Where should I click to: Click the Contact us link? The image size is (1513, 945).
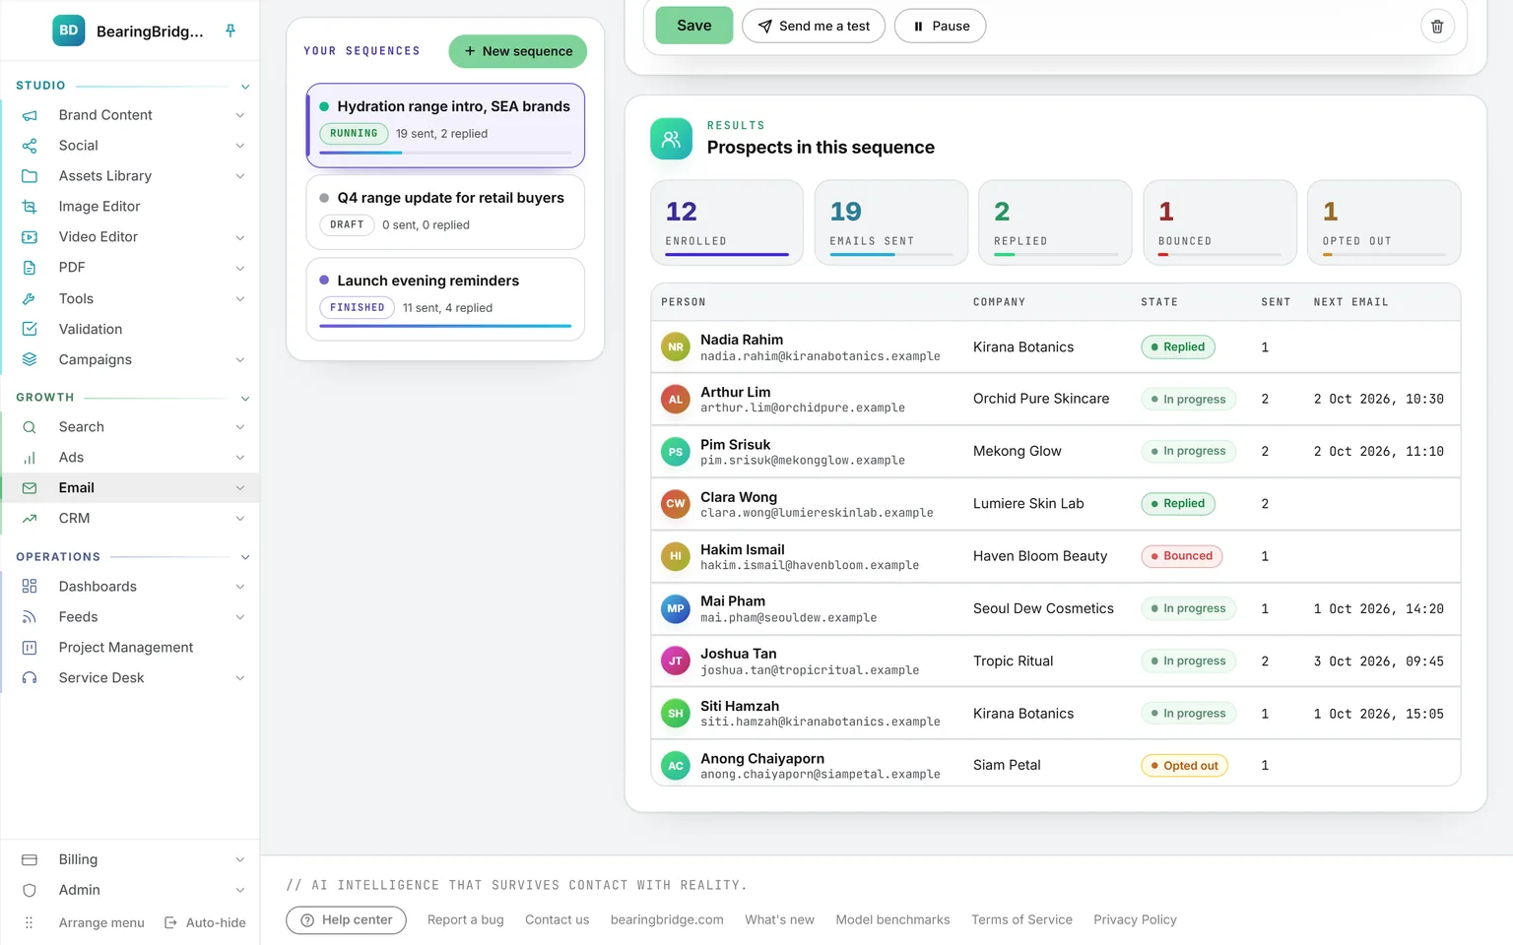(x=558, y=920)
